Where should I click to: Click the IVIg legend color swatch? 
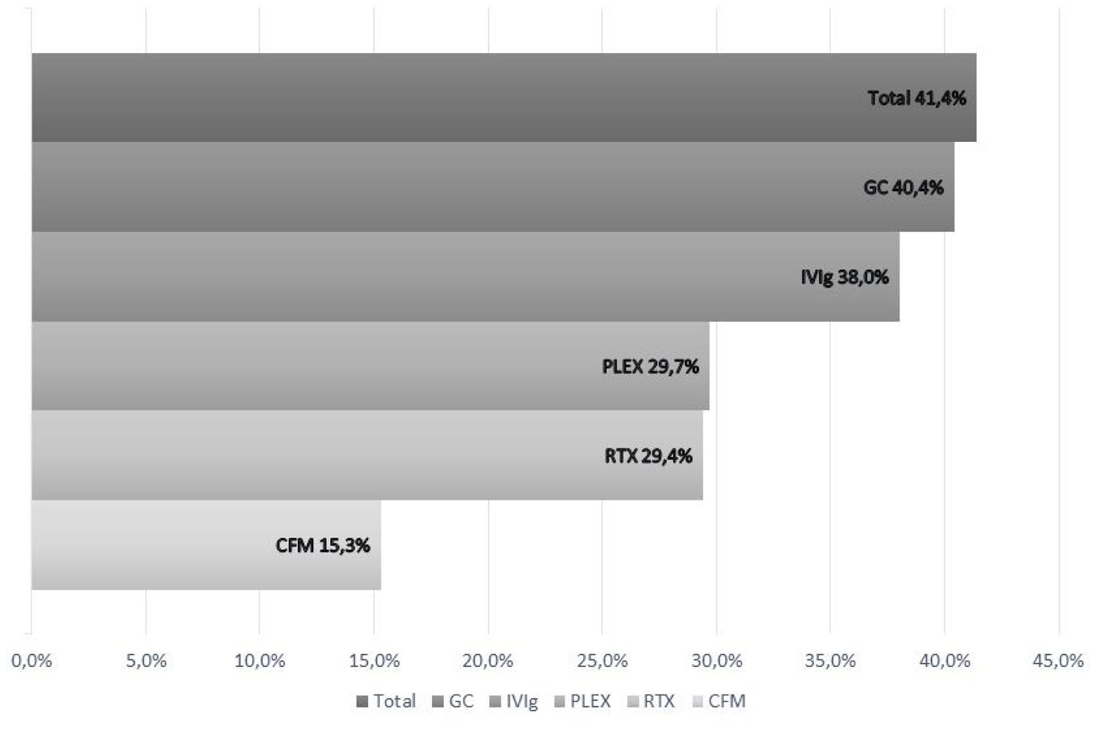tap(495, 702)
